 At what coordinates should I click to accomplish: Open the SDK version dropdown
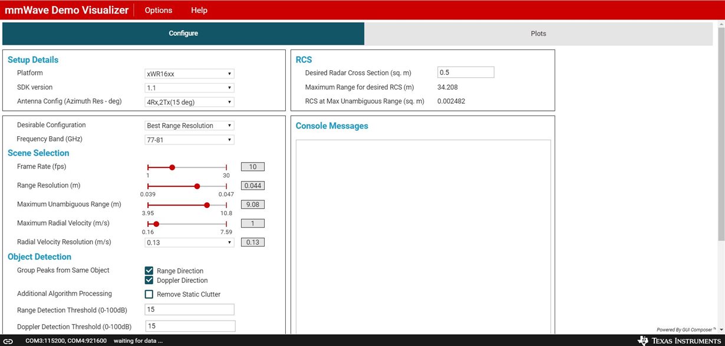[189, 88]
